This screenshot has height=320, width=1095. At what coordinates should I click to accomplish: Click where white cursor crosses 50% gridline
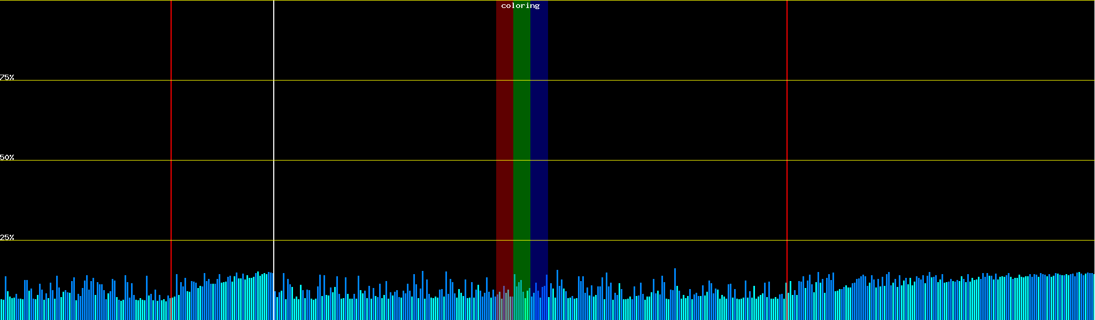coord(274,161)
